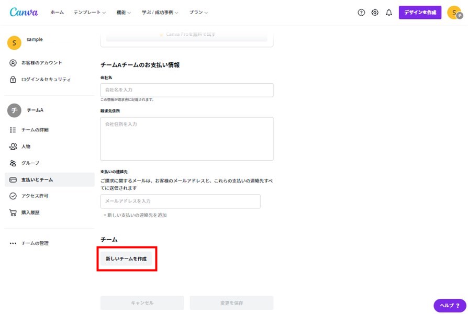
Task: Expand the テンプレート dropdown menu
Action: [x=90, y=13]
